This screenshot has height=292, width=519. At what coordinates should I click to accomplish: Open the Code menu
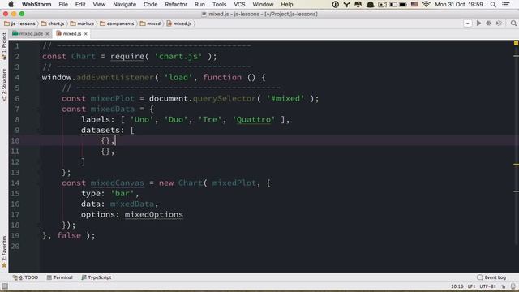150,4
